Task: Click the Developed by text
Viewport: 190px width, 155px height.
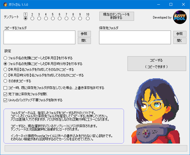Action: pos(162,17)
